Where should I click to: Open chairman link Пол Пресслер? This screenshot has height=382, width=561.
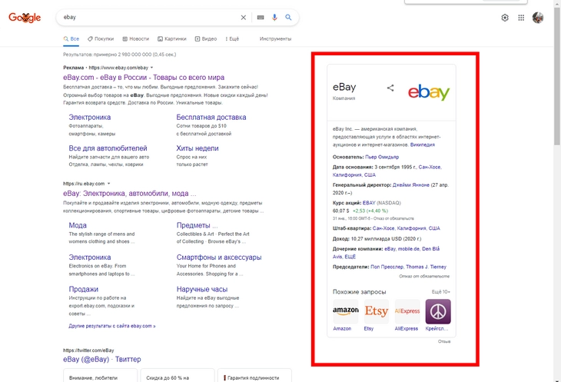387,267
